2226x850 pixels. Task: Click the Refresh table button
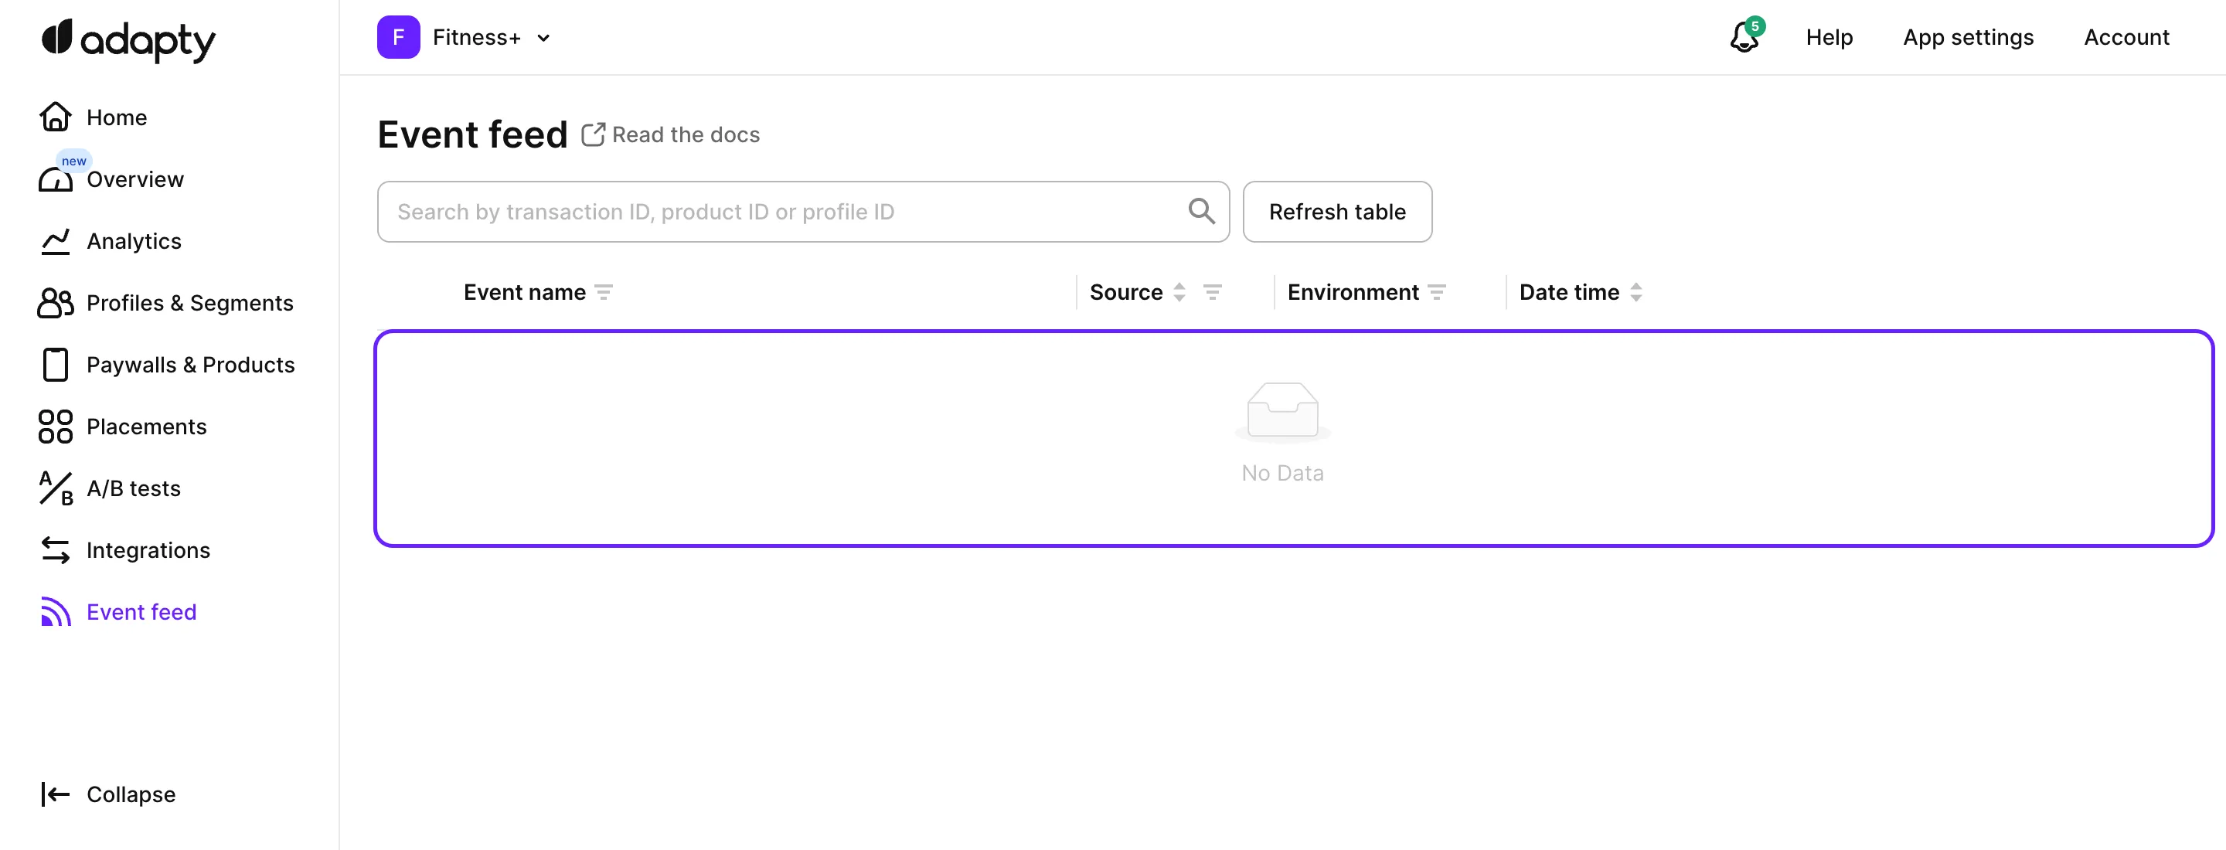[x=1336, y=212]
